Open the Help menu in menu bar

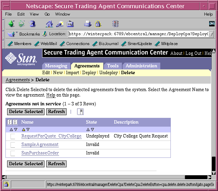(x=208, y=14)
